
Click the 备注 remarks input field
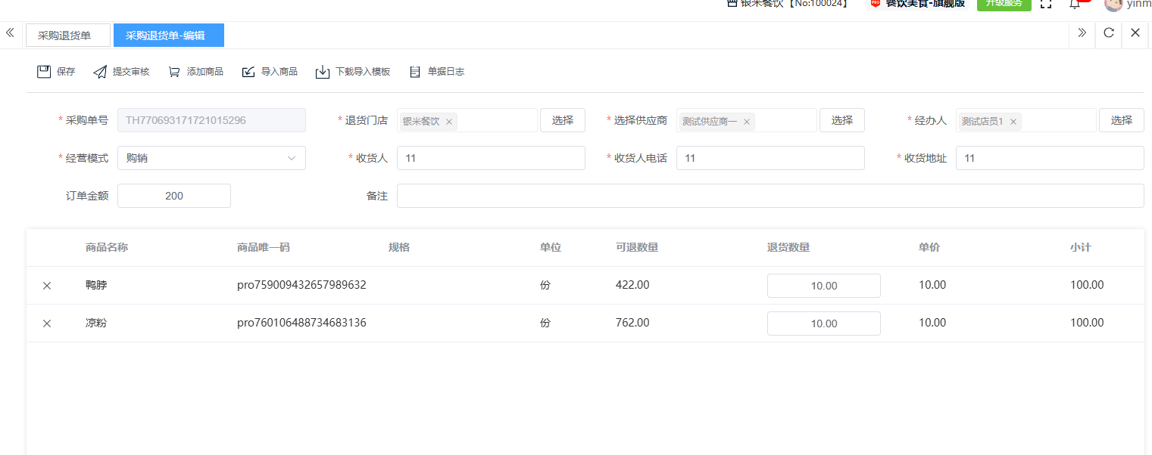coord(770,196)
